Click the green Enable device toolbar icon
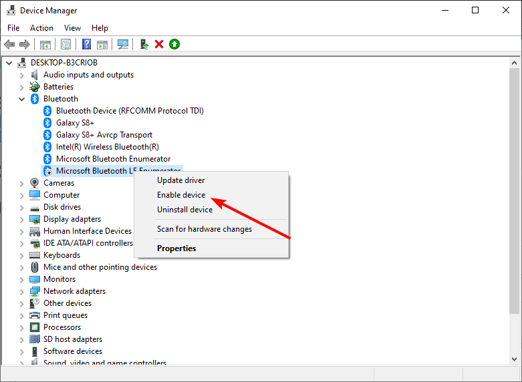The width and height of the screenshot is (522, 382). coord(174,44)
